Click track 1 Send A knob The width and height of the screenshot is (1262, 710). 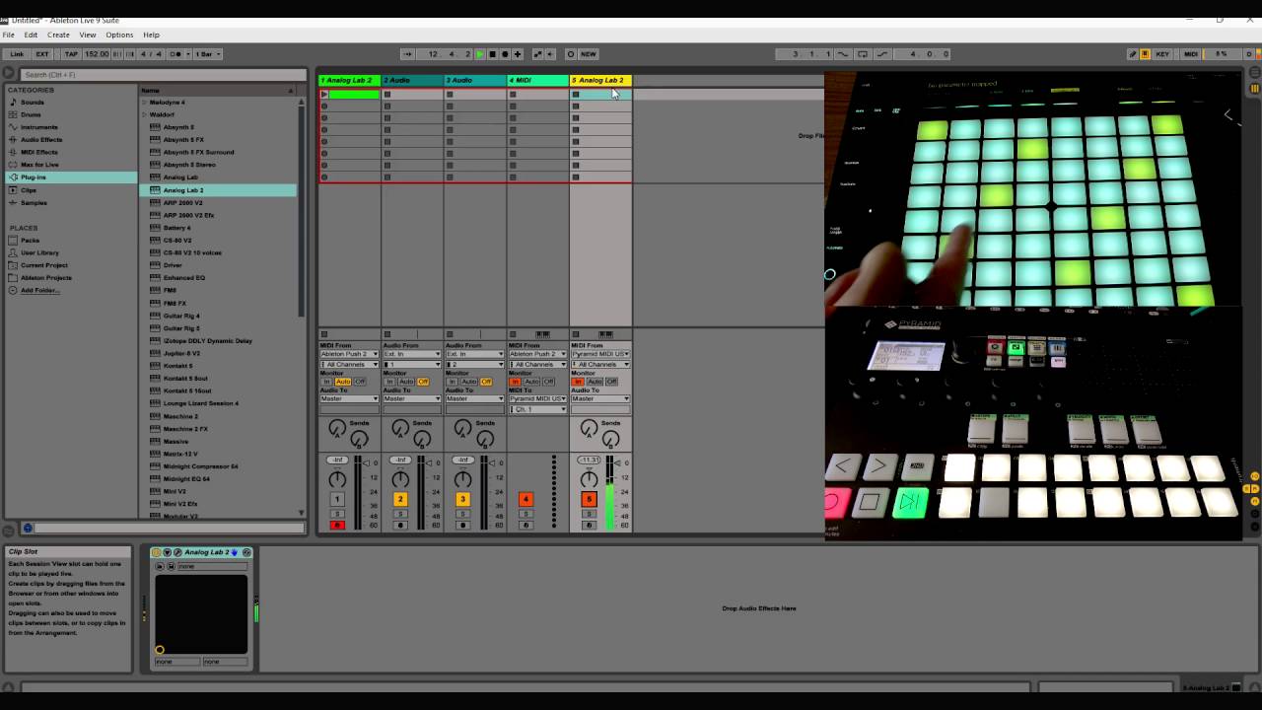tap(337, 428)
